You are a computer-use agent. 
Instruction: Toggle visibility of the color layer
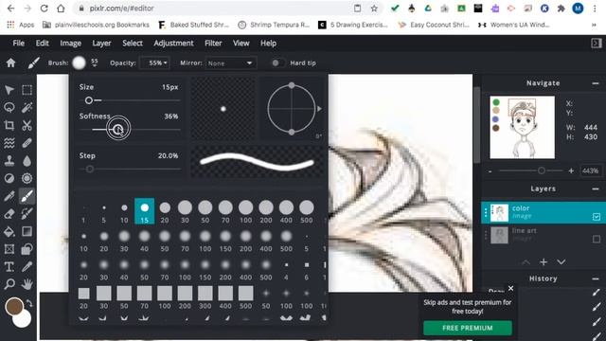click(x=597, y=217)
